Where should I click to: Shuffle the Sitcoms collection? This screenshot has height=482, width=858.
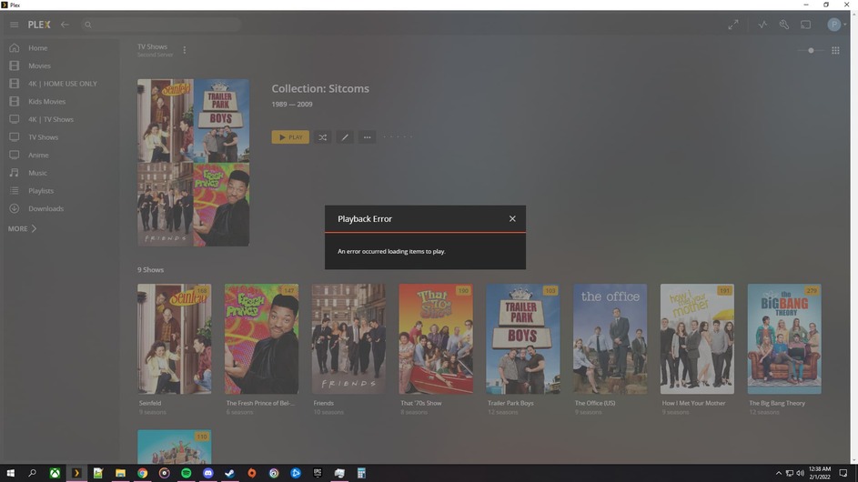(323, 137)
